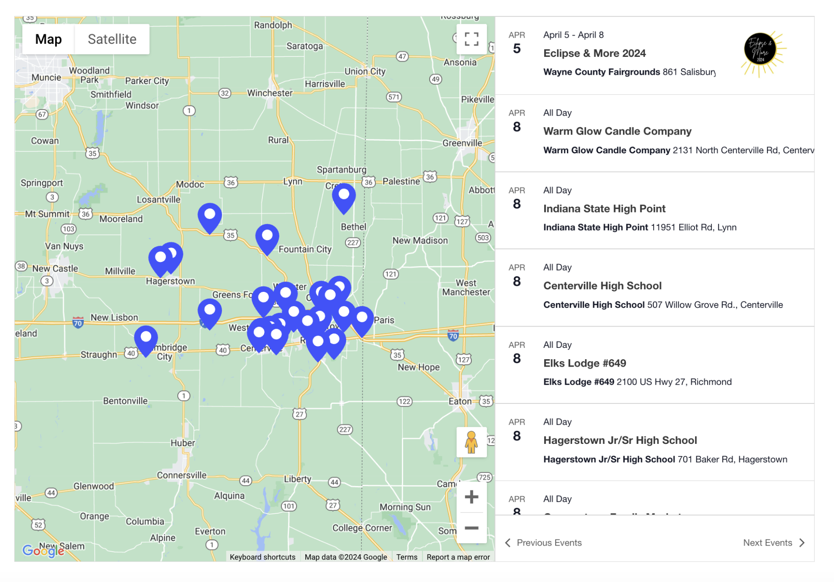The width and height of the screenshot is (834, 582).
Task: Open Street View with the Pegman icon
Action: click(x=471, y=442)
